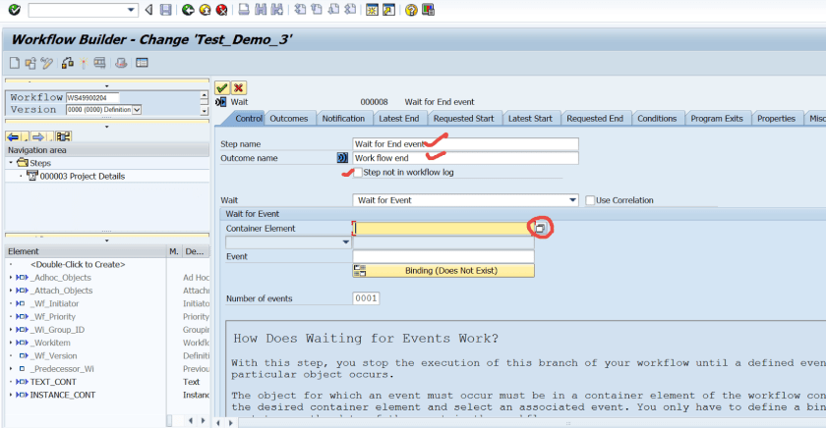Click the blue right navigation arrow

(x=37, y=136)
